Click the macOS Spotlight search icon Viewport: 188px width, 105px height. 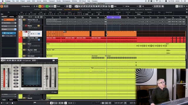pos(182,1)
